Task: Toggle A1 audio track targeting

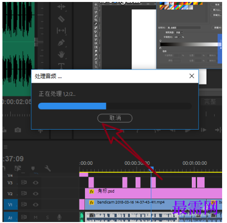Action: [x=11, y=218]
